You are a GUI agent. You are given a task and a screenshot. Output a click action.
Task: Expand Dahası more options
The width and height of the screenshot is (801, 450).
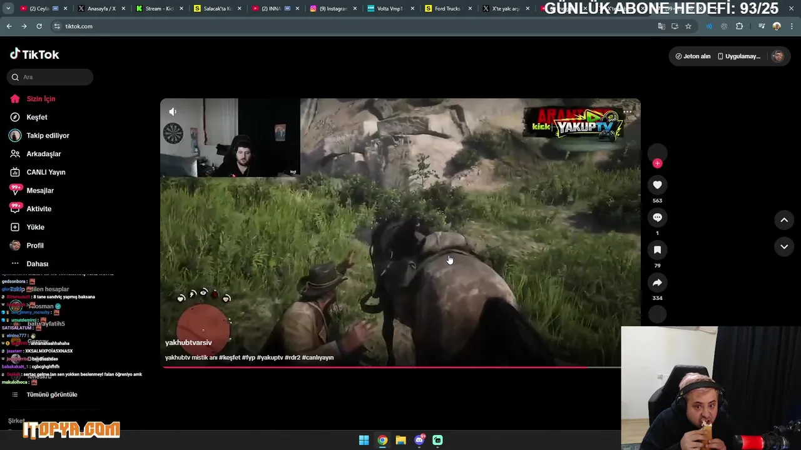(38, 264)
